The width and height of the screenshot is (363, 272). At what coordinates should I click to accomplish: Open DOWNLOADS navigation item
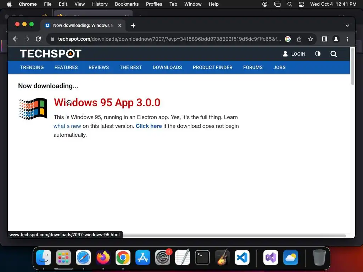(x=167, y=67)
